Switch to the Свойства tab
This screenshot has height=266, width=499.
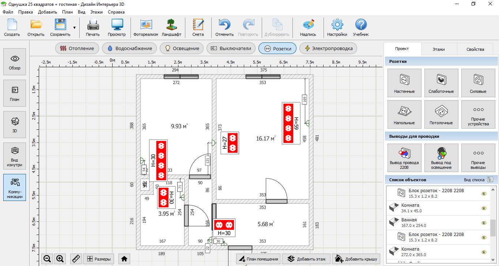pos(475,49)
